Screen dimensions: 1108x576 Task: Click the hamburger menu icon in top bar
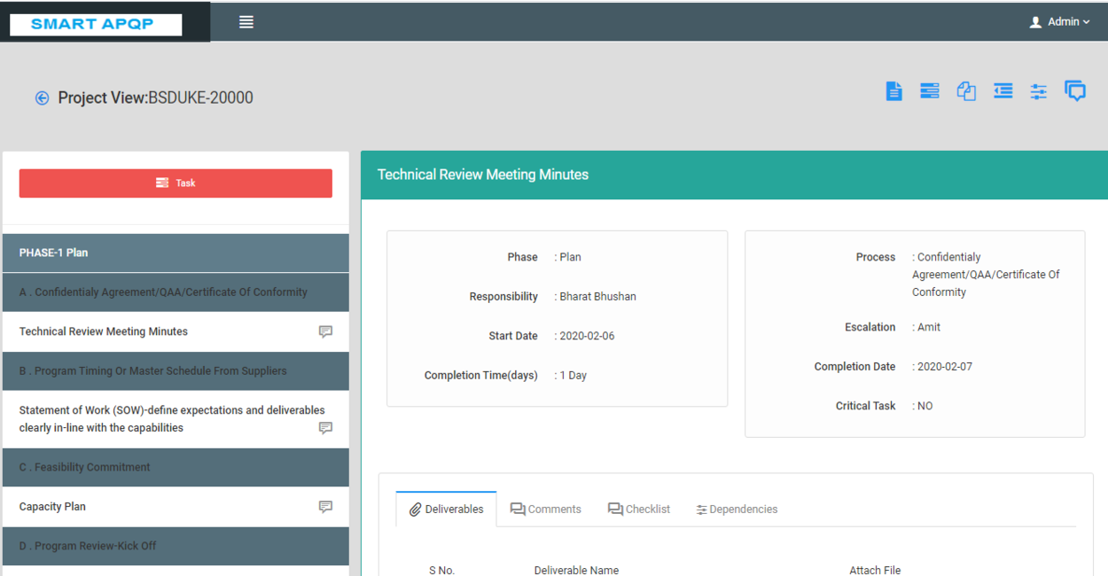pyautogui.click(x=246, y=22)
